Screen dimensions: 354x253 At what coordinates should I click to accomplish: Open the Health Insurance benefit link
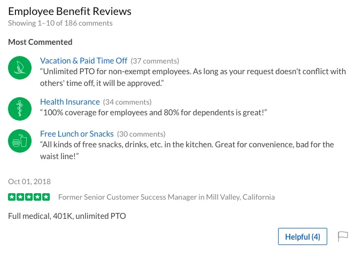(x=70, y=102)
